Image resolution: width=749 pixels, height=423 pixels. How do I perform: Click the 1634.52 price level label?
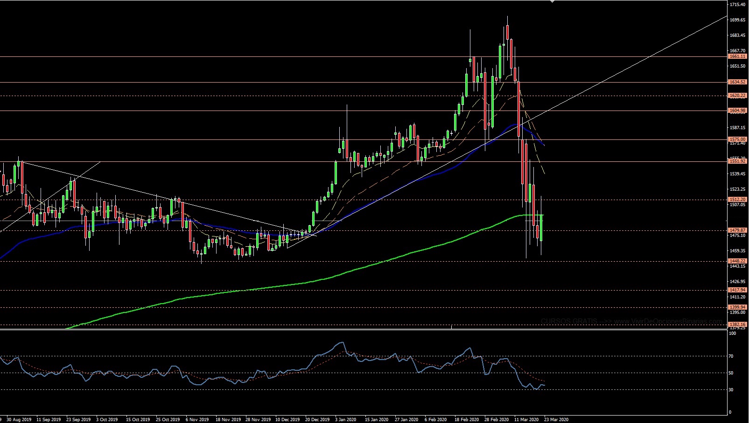737,82
